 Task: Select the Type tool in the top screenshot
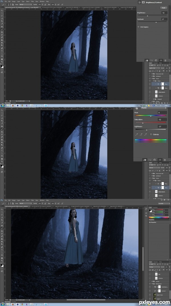[2, 51]
